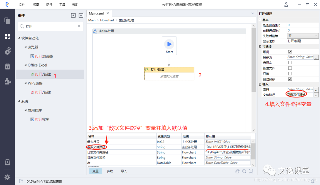Click the expand-all plus icon in 组件 panel
Image resolution: width=320 pixels, height=185 pixels.
(73, 15)
